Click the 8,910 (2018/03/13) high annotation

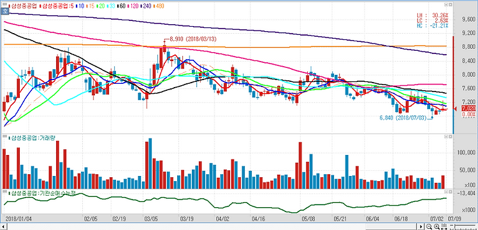click(x=193, y=39)
